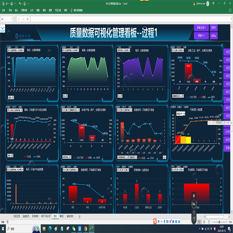The height and width of the screenshot is (233, 233).
Task: Expand the Name Box dropdown arrow
Action: [x=12, y=19]
